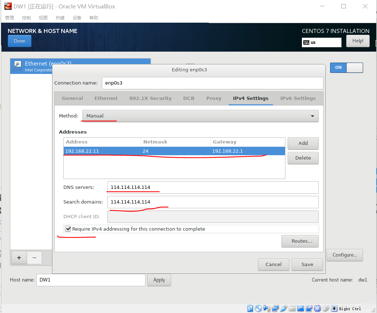Switch to the 802.1X Security tab

[x=150, y=98]
